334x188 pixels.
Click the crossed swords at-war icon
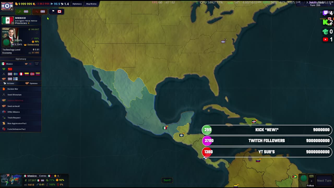coord(4,74)
